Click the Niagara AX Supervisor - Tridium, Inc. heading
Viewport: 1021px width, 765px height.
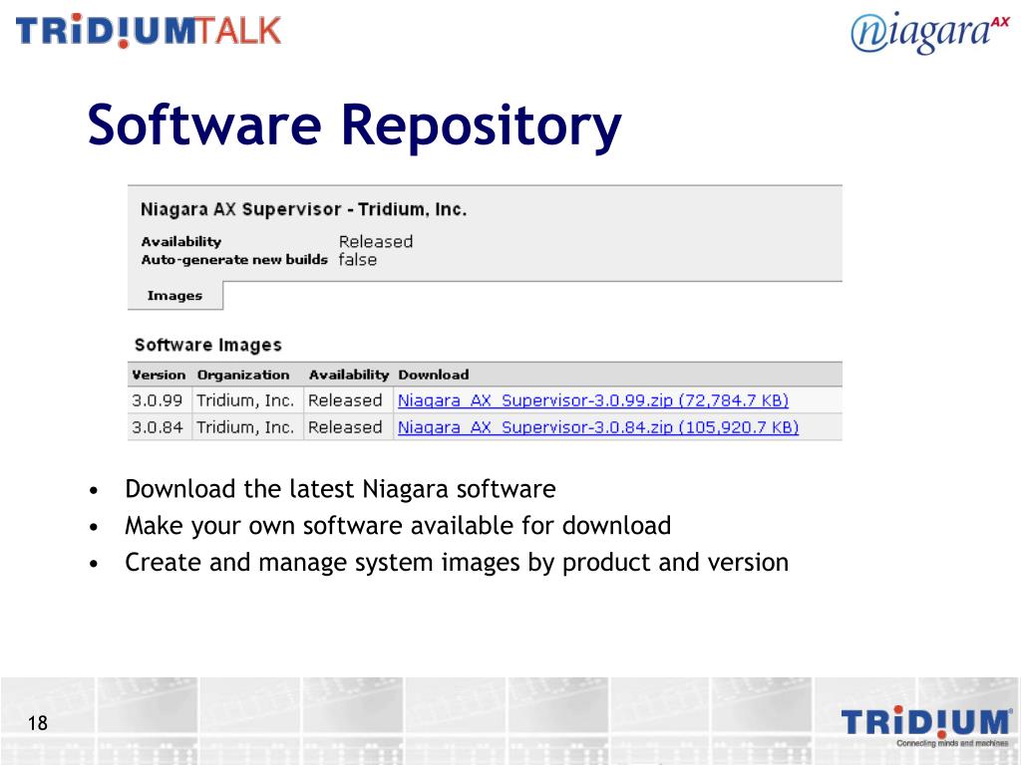303,209
